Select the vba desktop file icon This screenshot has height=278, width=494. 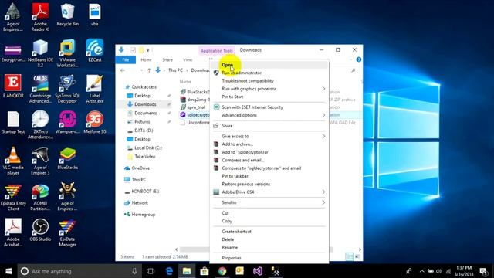94,15
